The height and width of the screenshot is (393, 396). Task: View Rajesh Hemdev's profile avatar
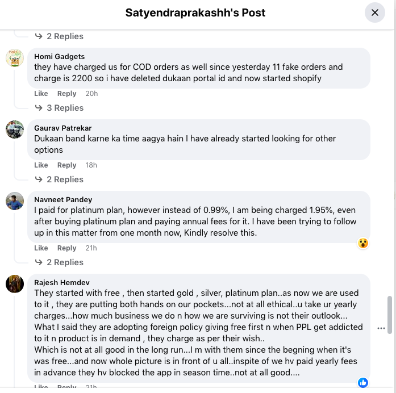click(15, 284)
